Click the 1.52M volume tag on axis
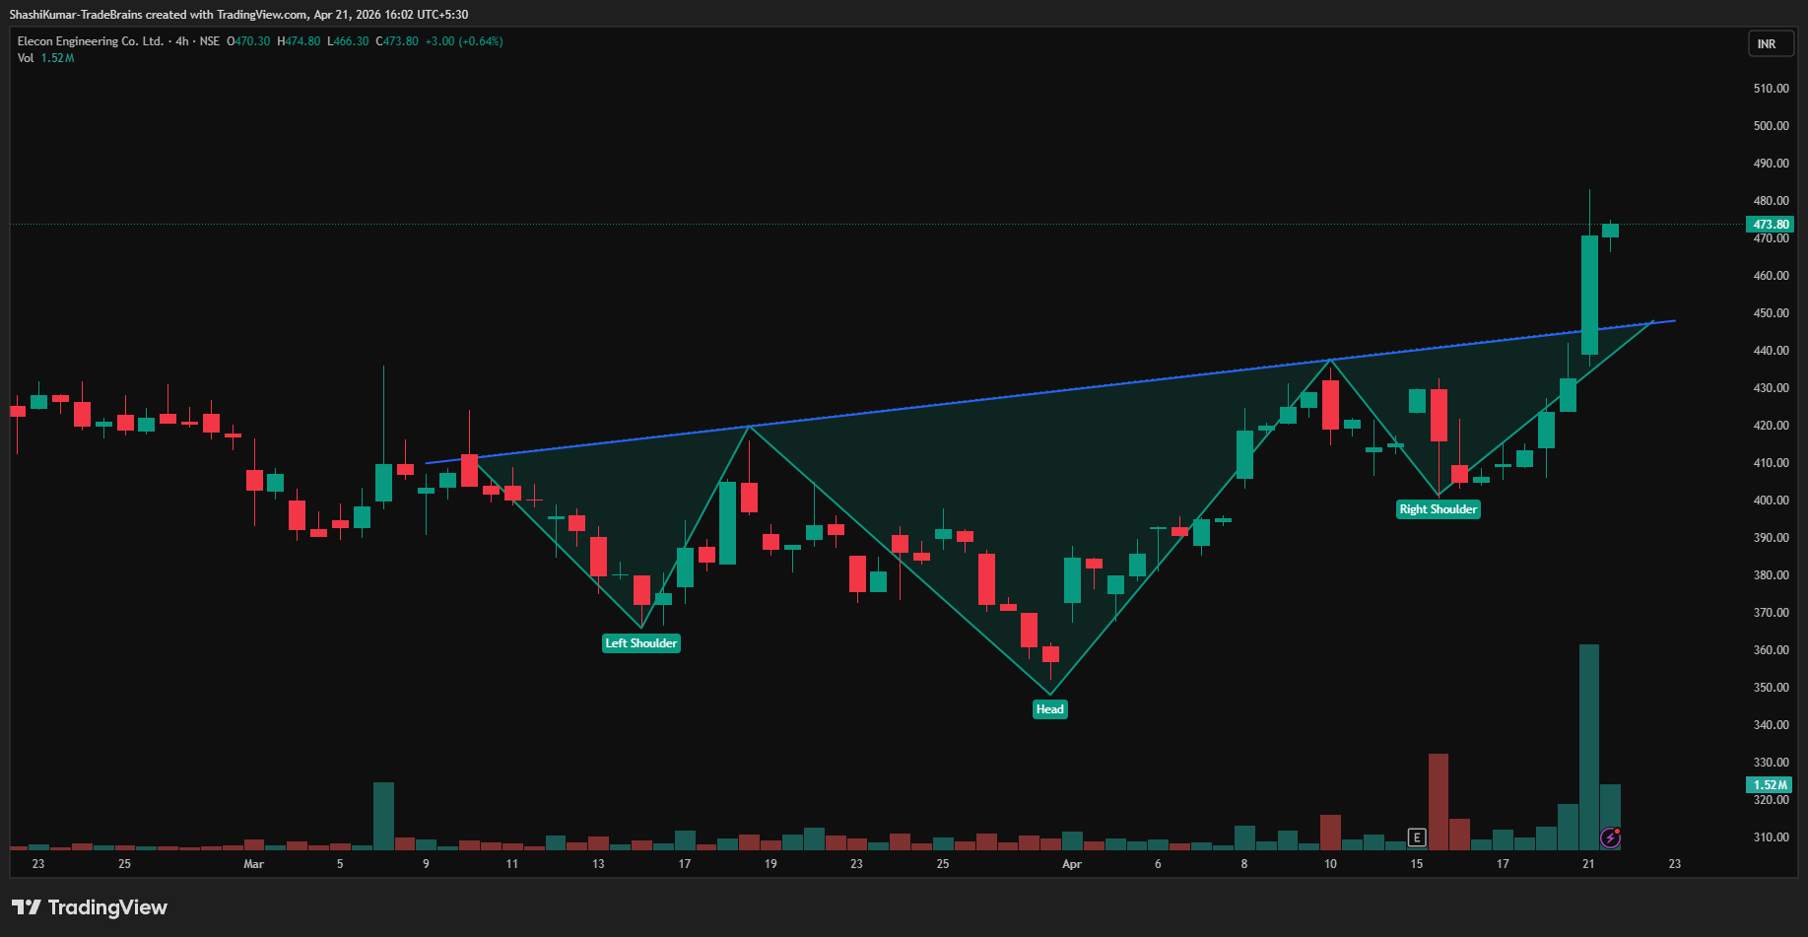1808x937 pixels. 1770,785
